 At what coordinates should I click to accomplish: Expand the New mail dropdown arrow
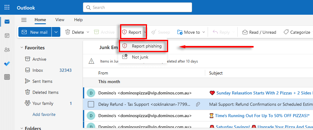pos(56,32)
